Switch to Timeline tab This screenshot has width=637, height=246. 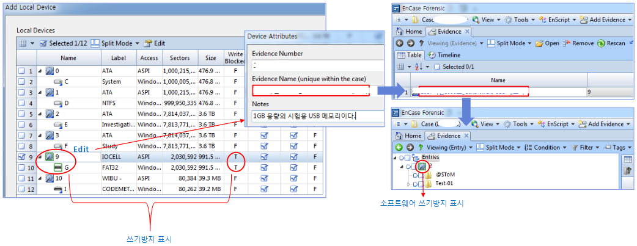[x=444, y=55]
